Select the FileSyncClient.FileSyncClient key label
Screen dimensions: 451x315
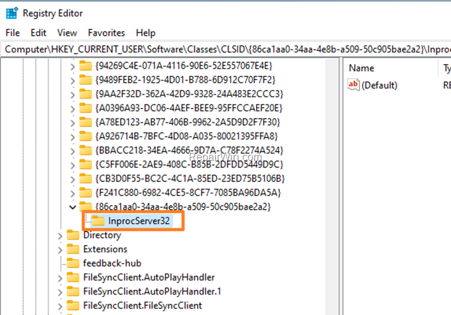coord(143,306)
